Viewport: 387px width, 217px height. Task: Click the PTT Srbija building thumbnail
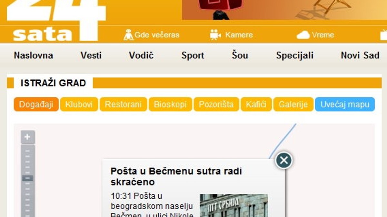(234, 205)
